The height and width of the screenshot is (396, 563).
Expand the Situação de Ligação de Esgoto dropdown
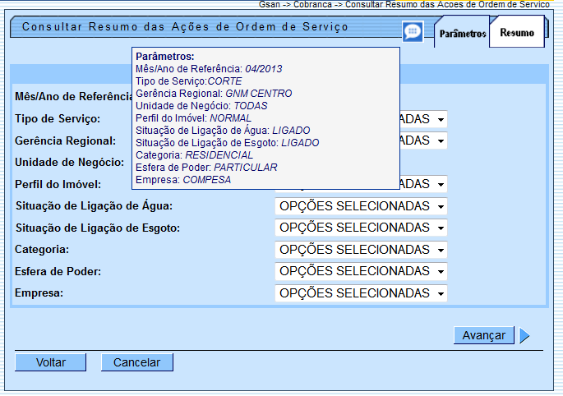[x=361, y=228]
